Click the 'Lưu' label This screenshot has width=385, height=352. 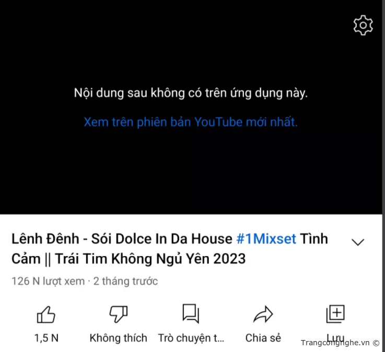(x=335, y=337)
